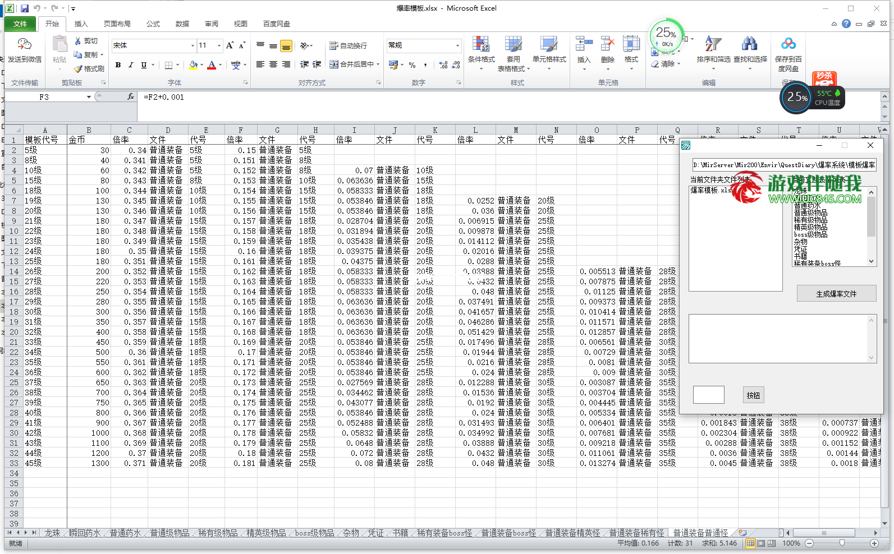Open the number format dropdown (常规)
Image resolution: width=894 pixels, height=554 pixels.
click(457, 45)
